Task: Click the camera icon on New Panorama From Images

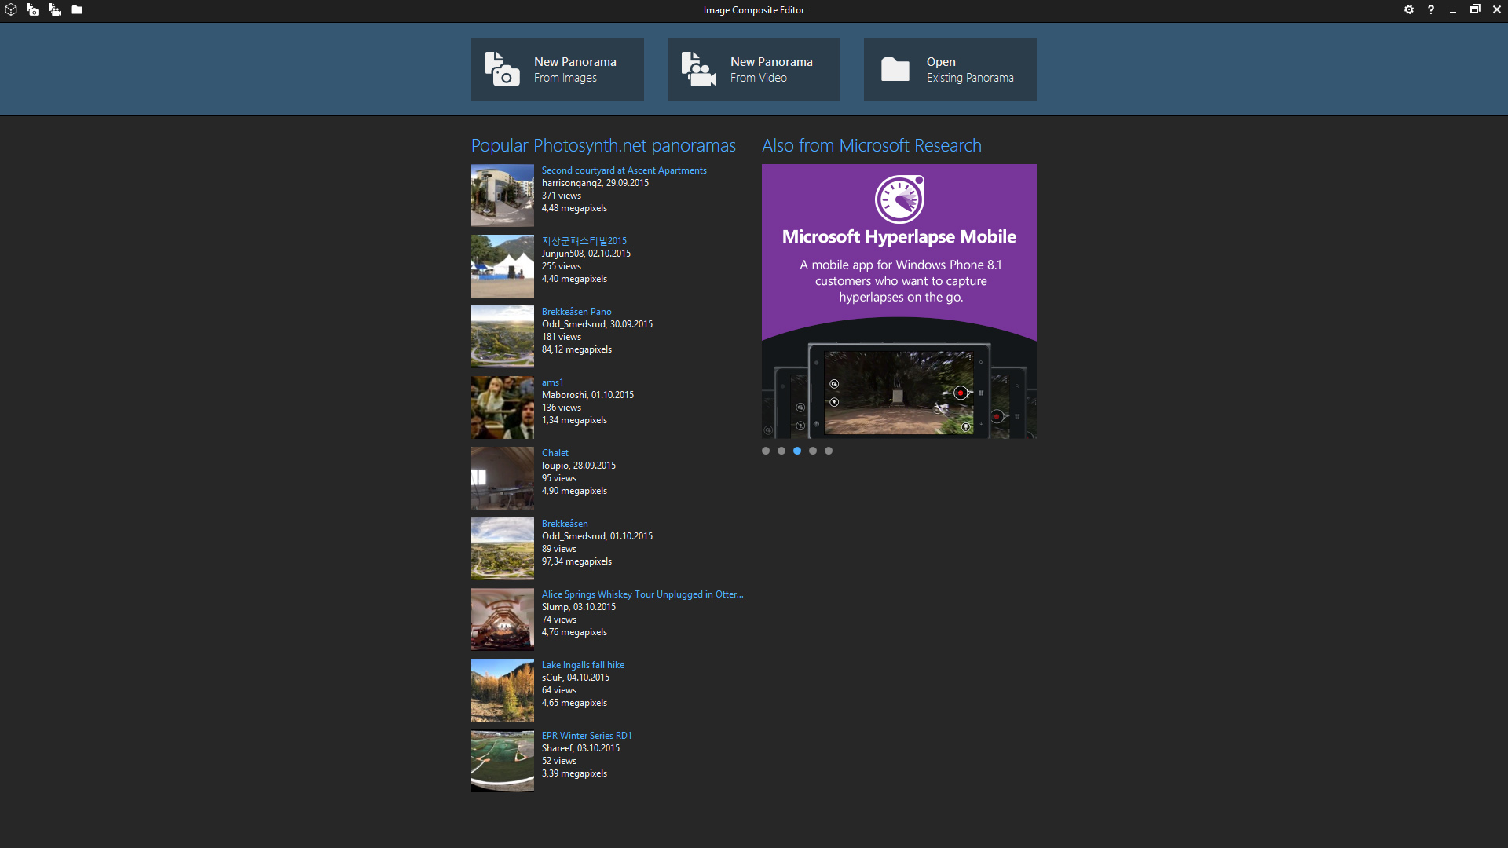Action: coord(500,69)
